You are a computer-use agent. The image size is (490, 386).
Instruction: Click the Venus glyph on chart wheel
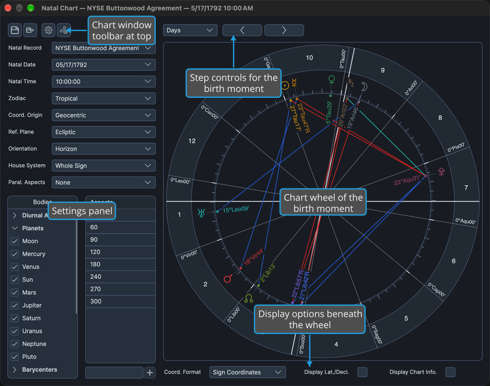click(332, 80)
